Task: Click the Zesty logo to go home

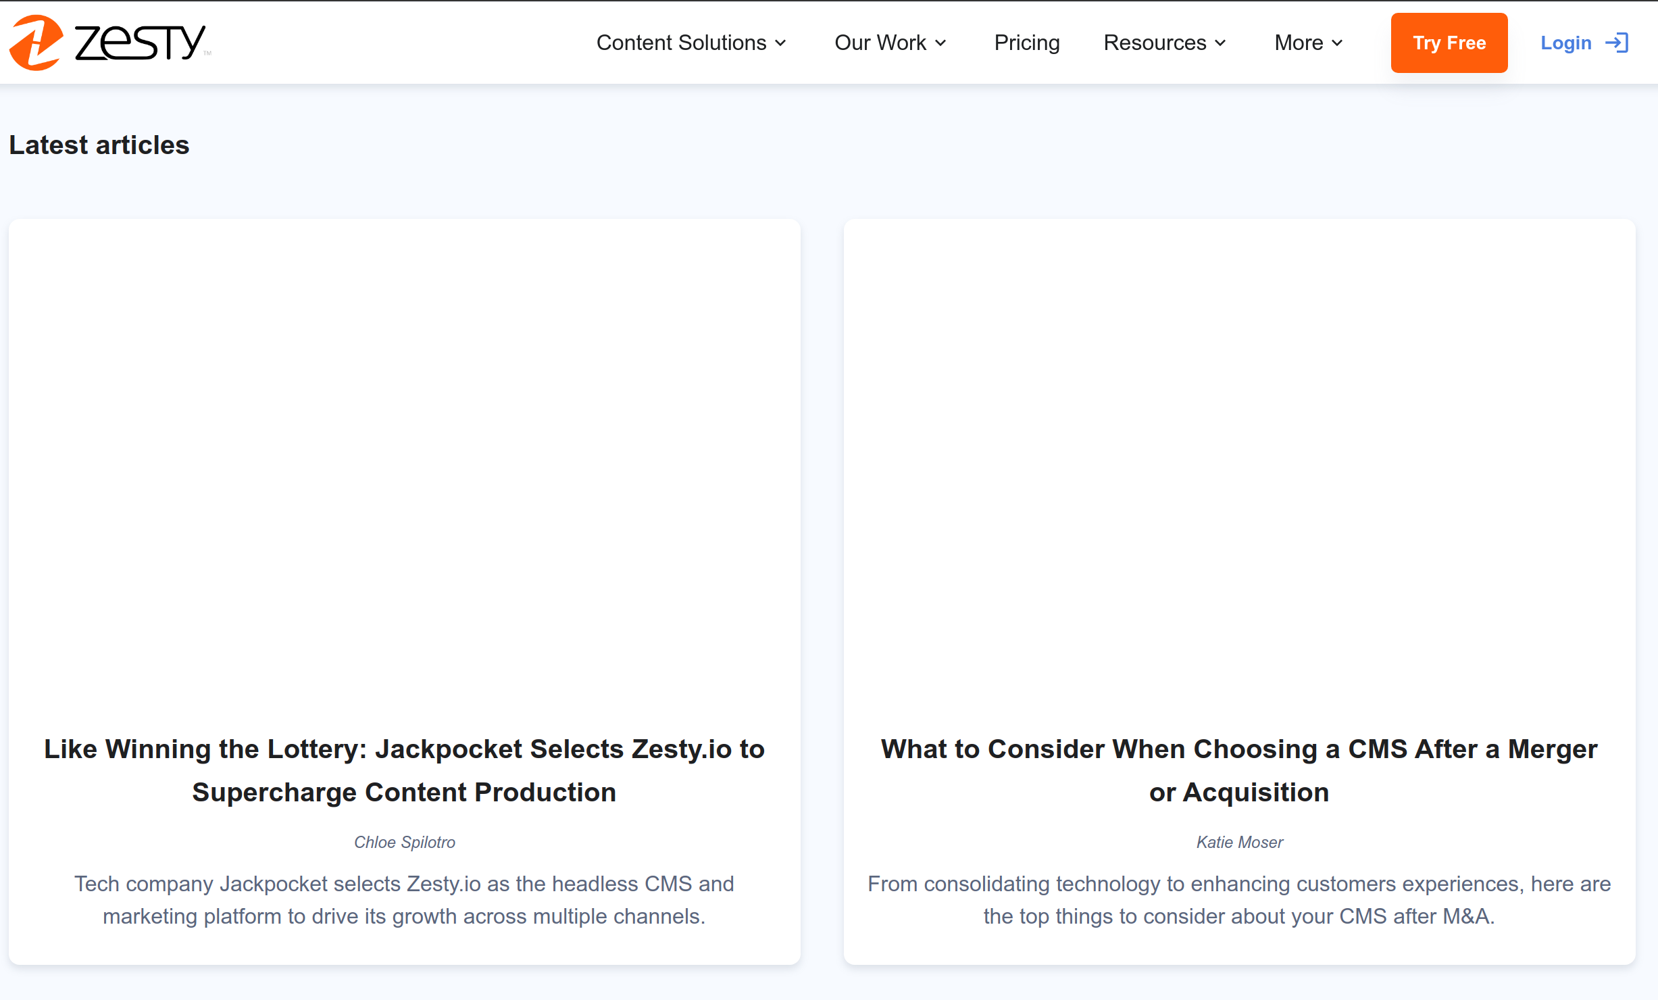Action: (x=108, y=42)
